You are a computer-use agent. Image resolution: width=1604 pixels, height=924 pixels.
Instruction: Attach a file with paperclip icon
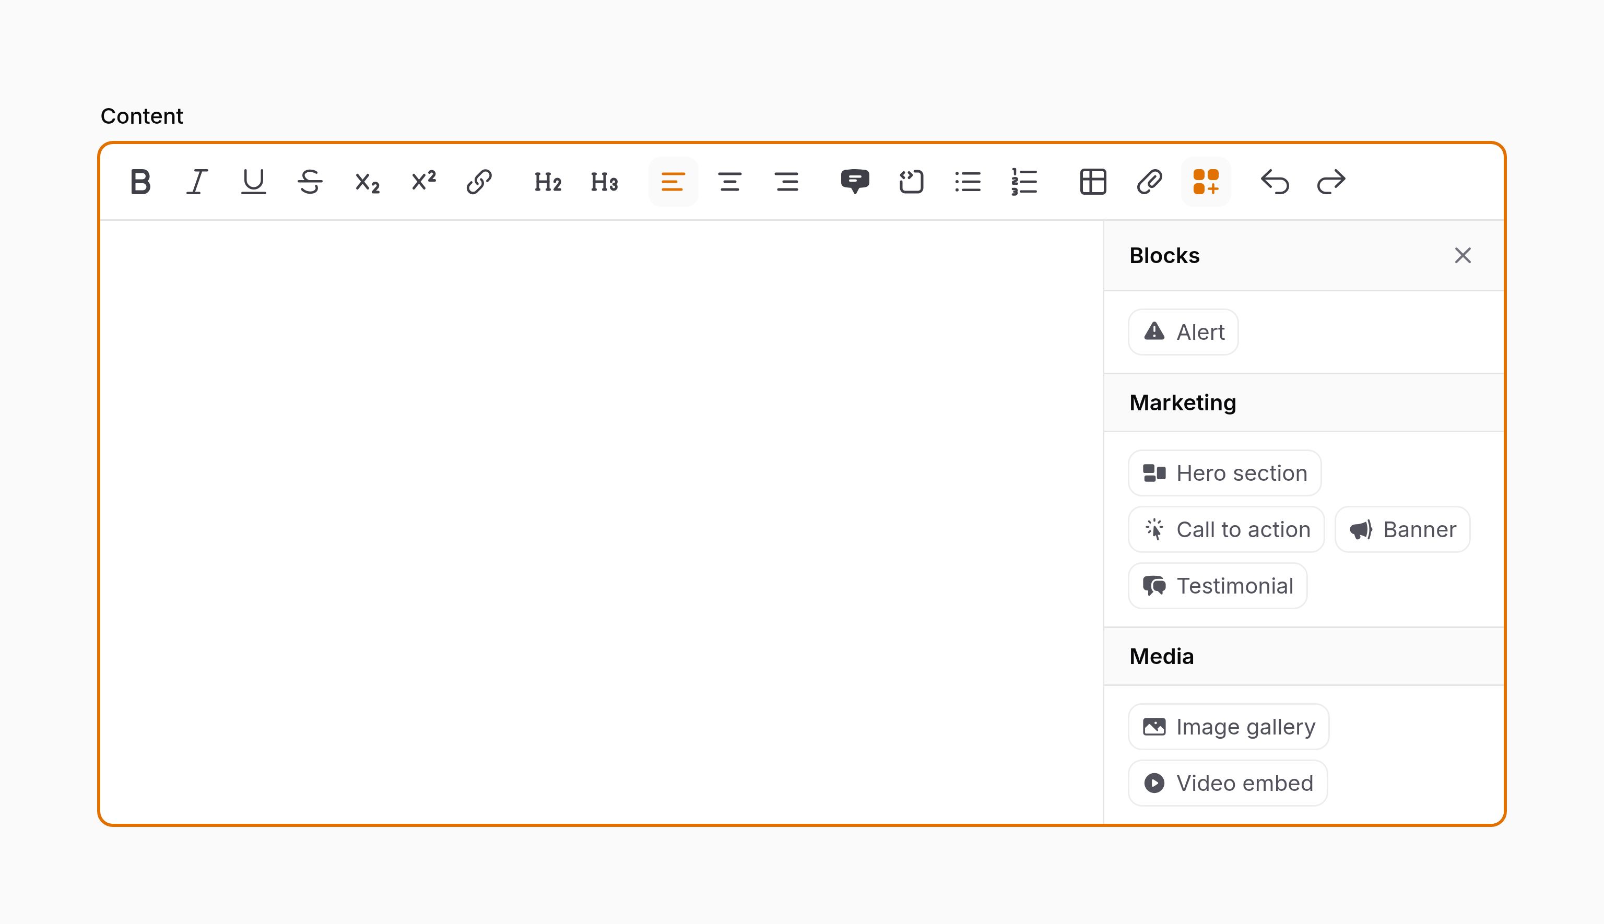1150,182
